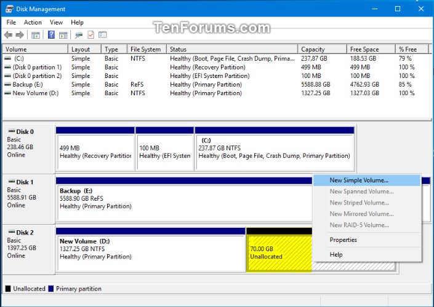The width and height of the screenshot is (434, 307).
Task: Select the (C:) 237.87 GB NTFS partition block
Action: (275, 149)
